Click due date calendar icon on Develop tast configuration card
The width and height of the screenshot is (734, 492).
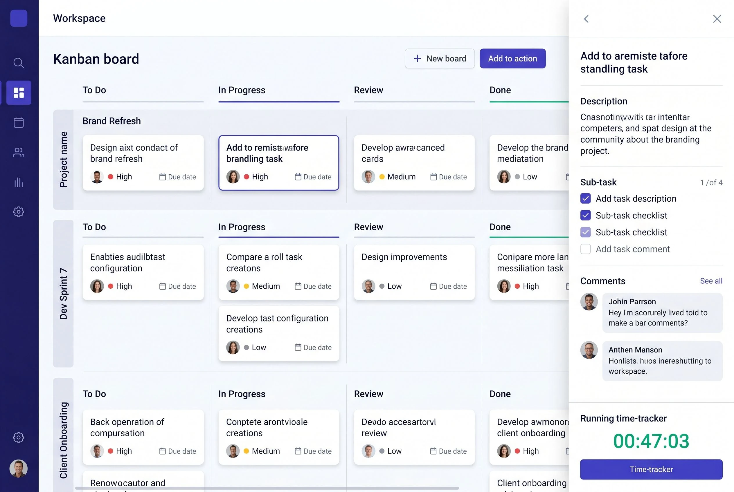click(x=298, y=347)
